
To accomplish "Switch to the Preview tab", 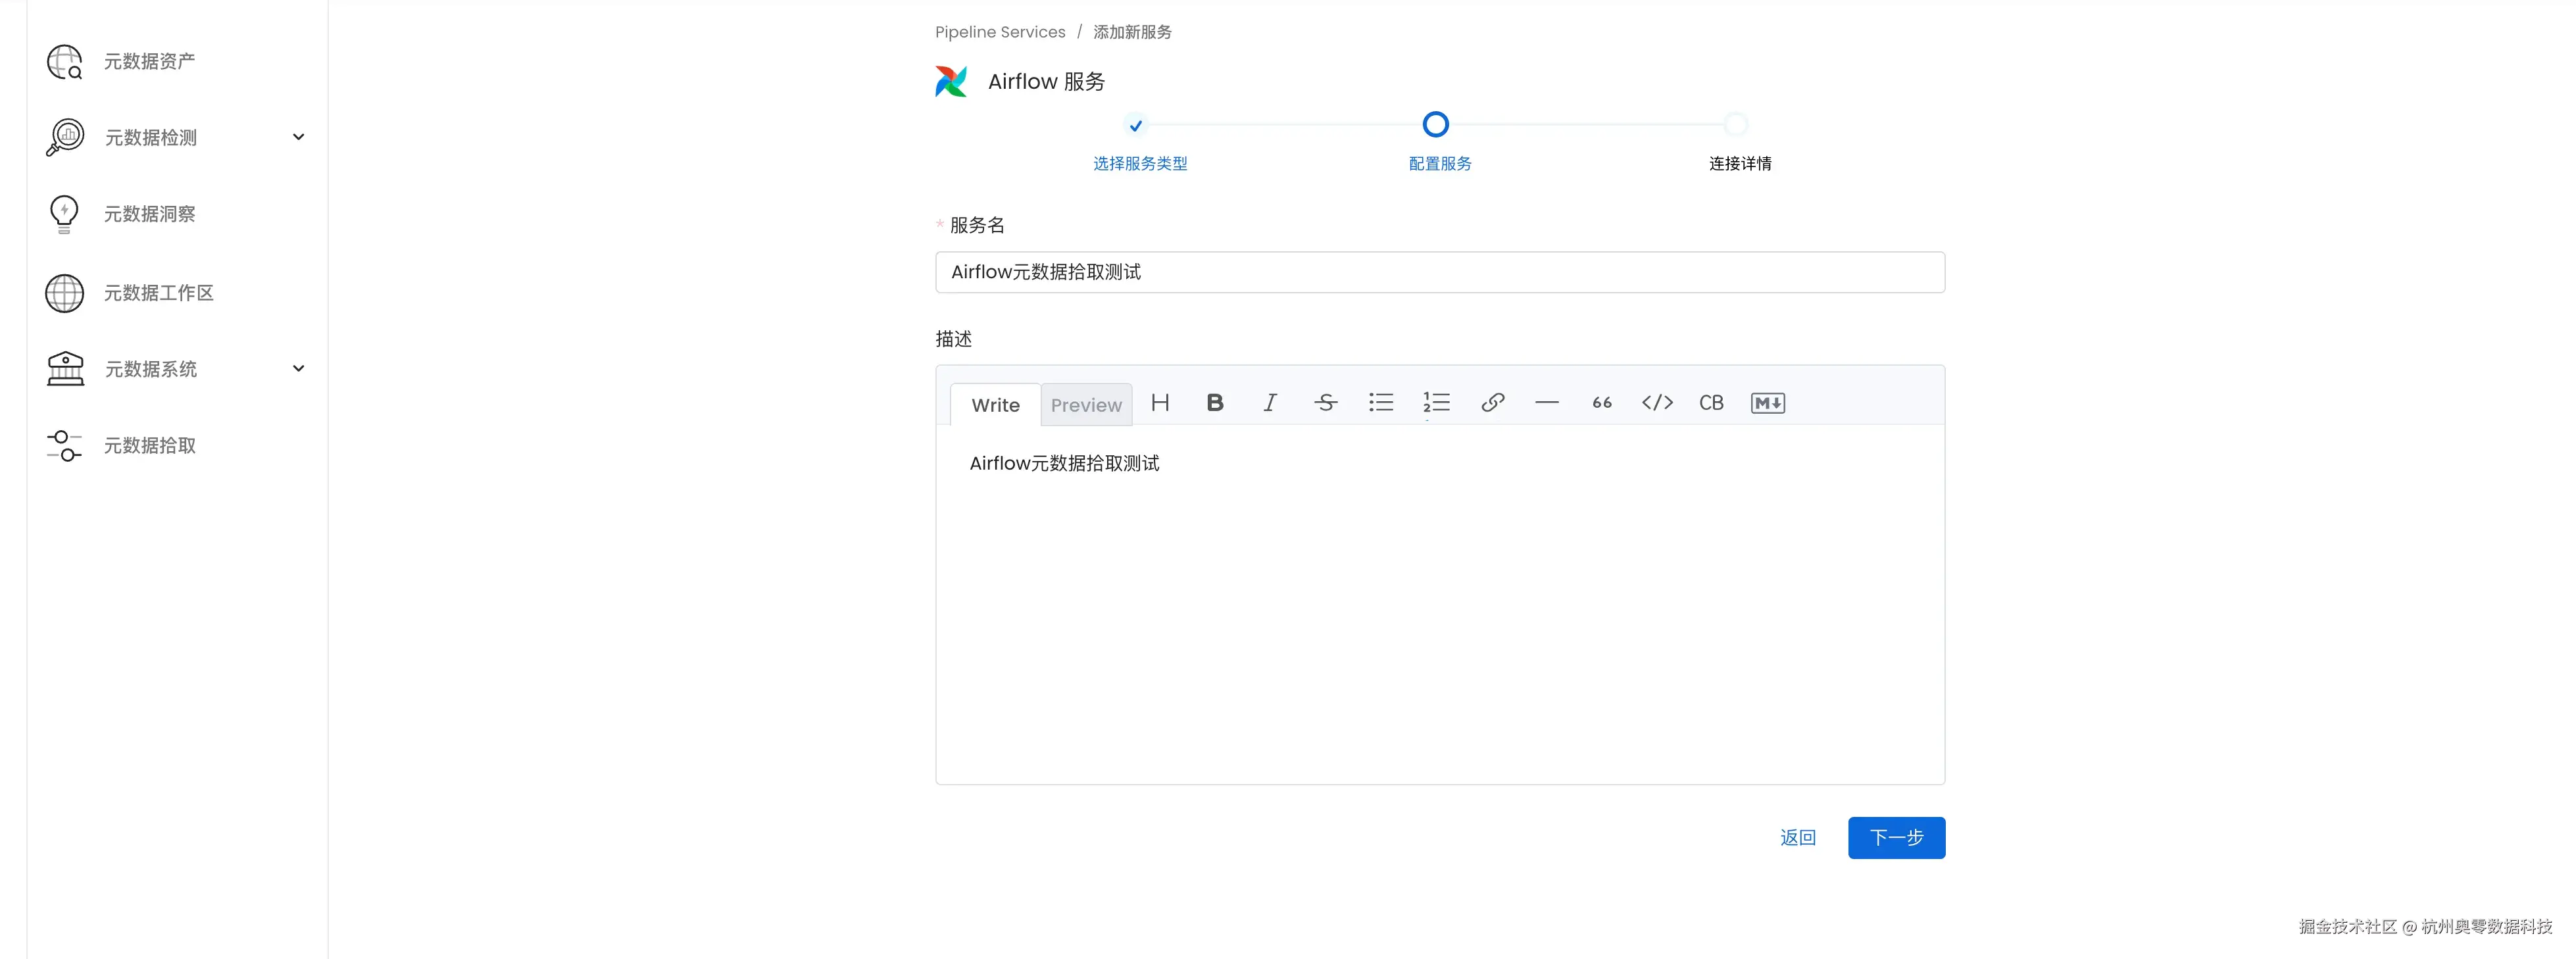I will pos(1086,405).
